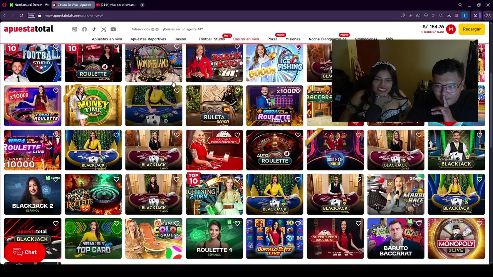Open the snapshot camera icon in toolbar
Viewport: 493px width, 277px height.
tap(418, 15)
